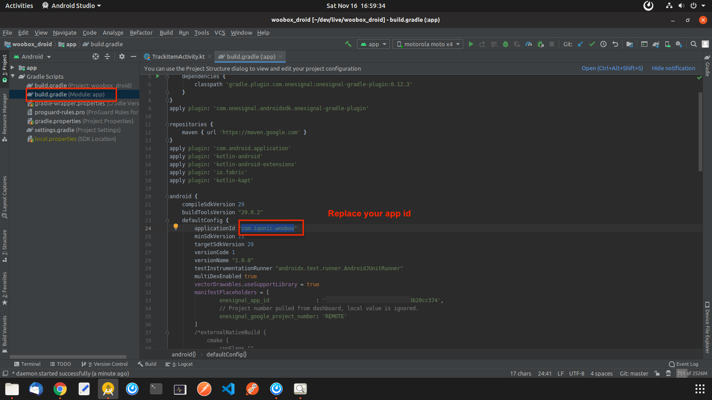This screenshot has width=712, height=400.
Task: Open the AVD Manager icon
Action: pos(667,44)
